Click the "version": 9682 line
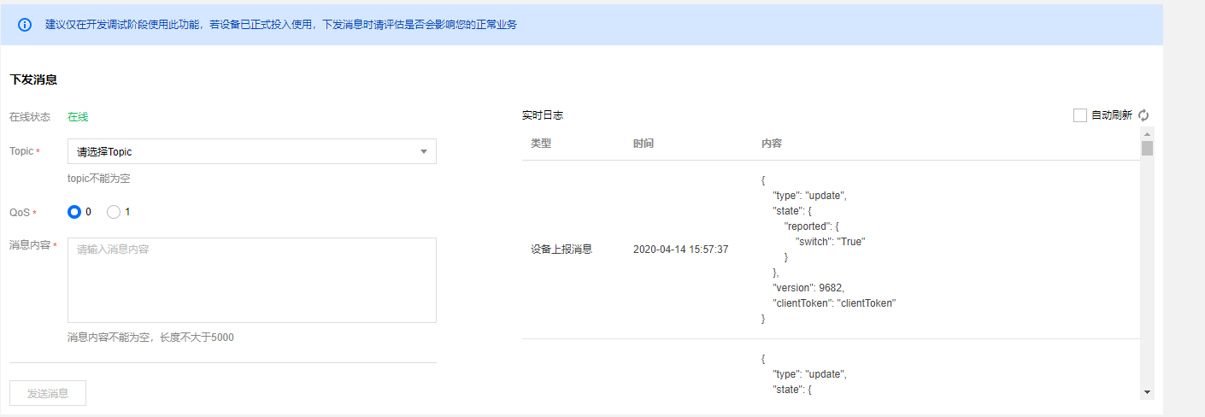The width and height of the screenshot is (1205, 417). click(x=809, y=288)
